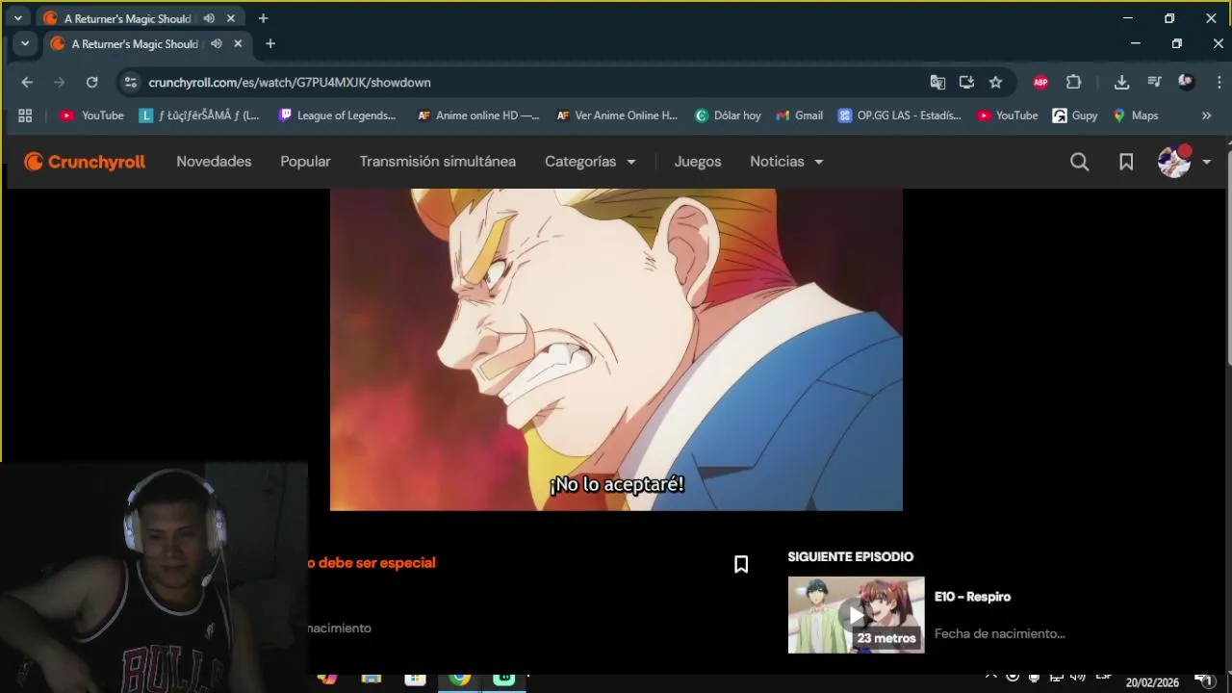Image resolution: width=1232 pixels, height=693 pixels.
Task: Open the Chrome profile avatar
Action: click(1186, 83)
